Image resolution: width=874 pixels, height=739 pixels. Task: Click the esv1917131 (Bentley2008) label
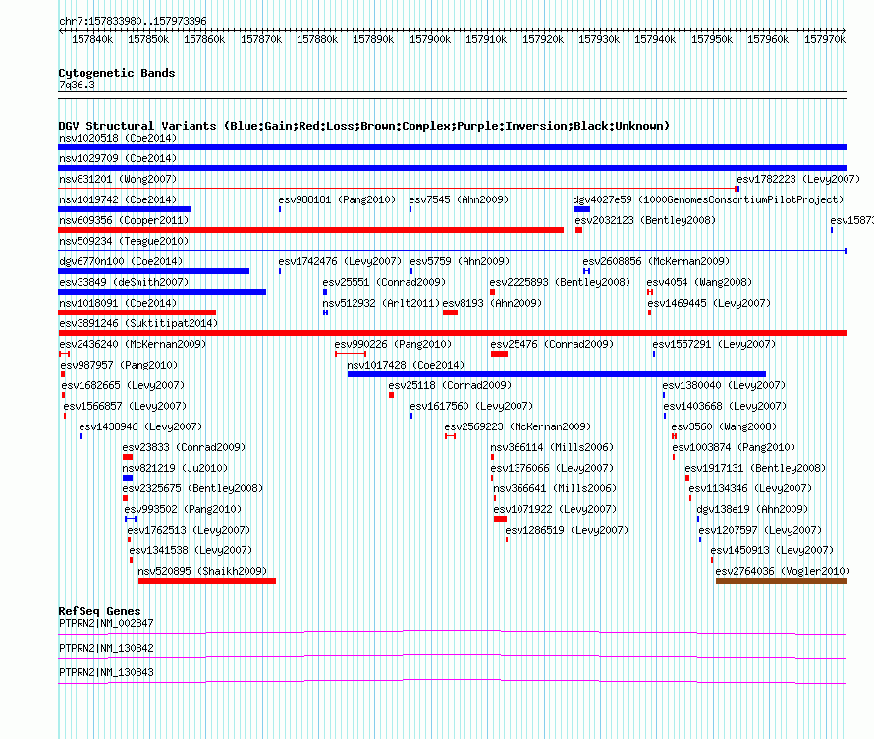(755, 468)
